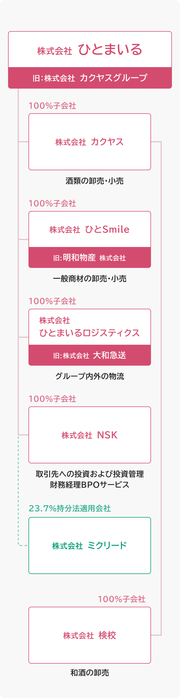Select the 株式会社カクヤス subsidiary box
Viewport: 180px width, 698px height.
90,142
